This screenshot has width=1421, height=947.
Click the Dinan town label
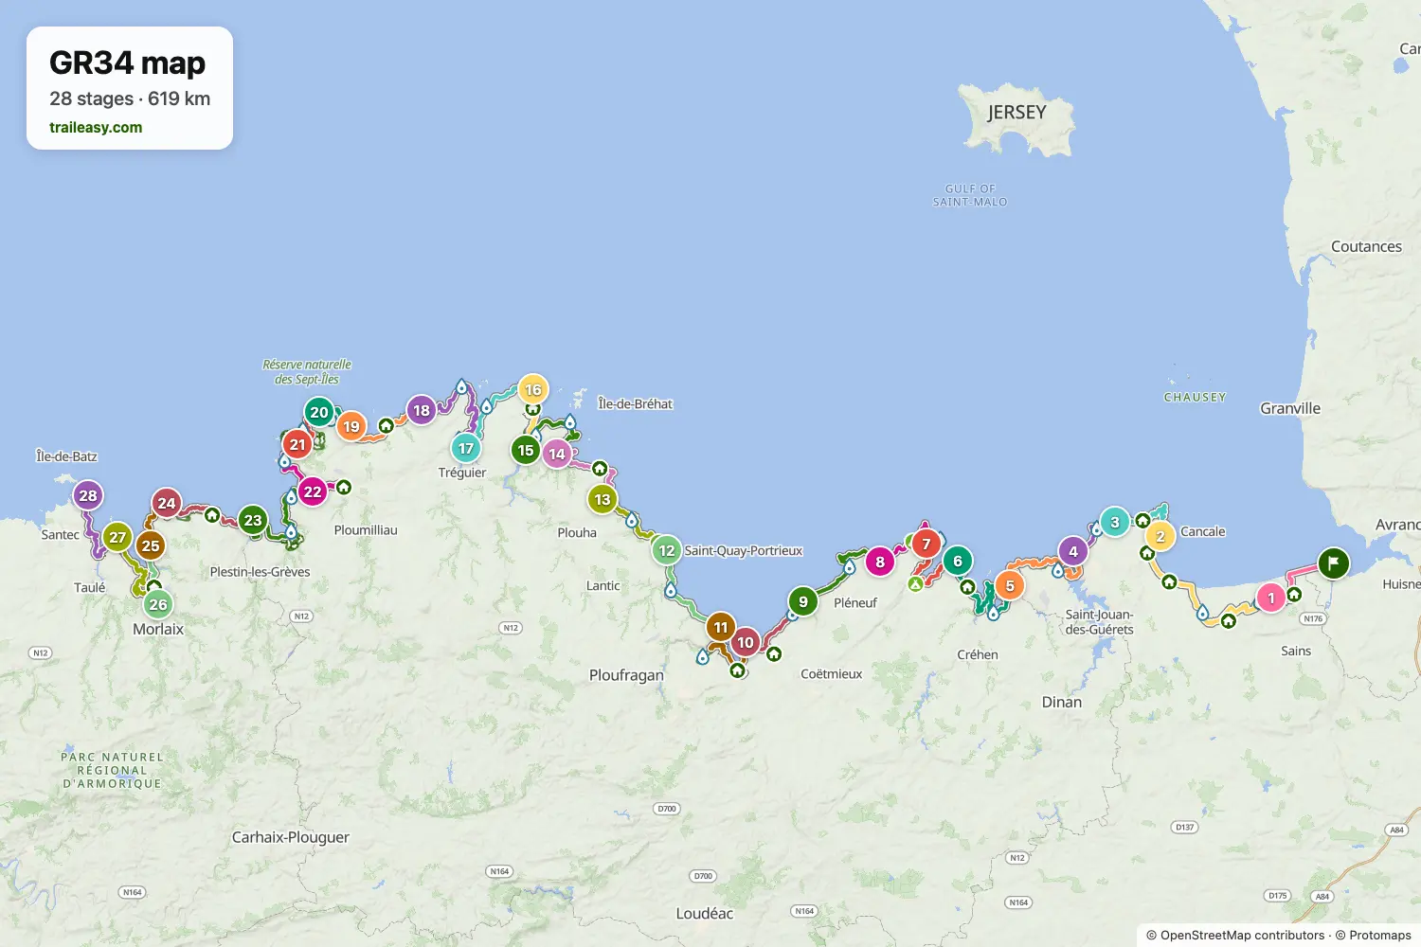pos(1062,702)
